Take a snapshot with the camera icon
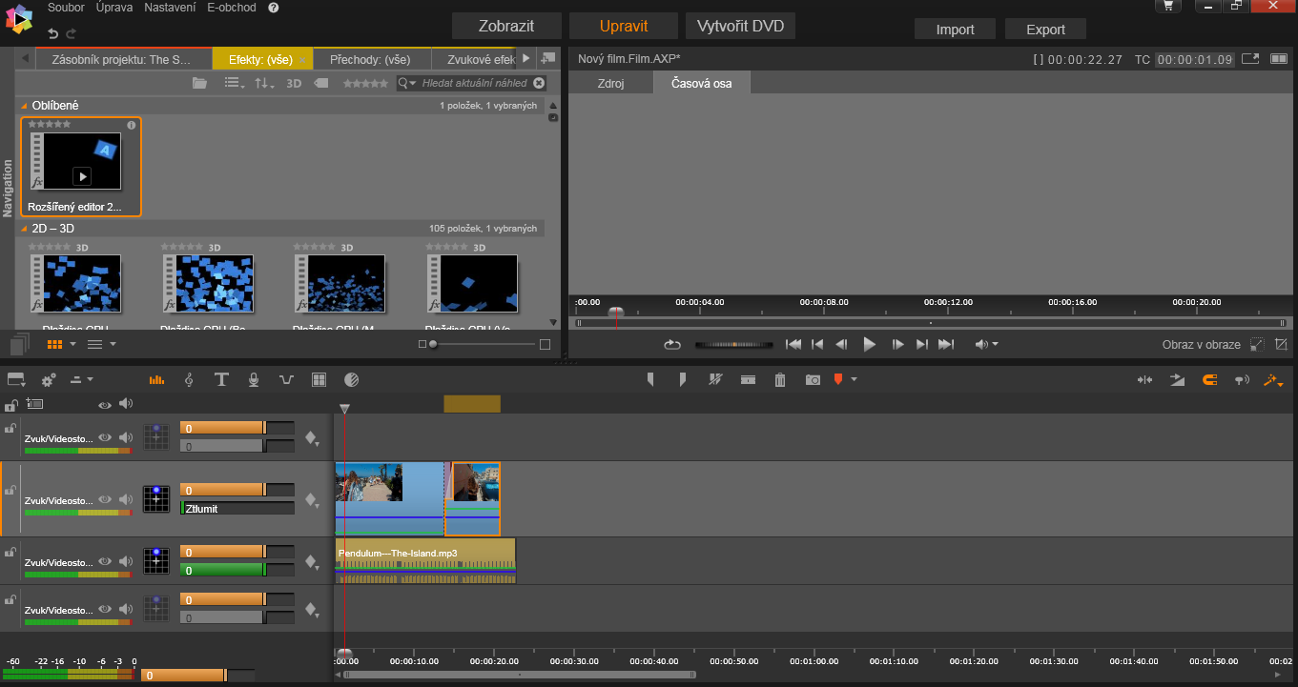The width and height of the screenshot is (1298, 687). (812, 379)
